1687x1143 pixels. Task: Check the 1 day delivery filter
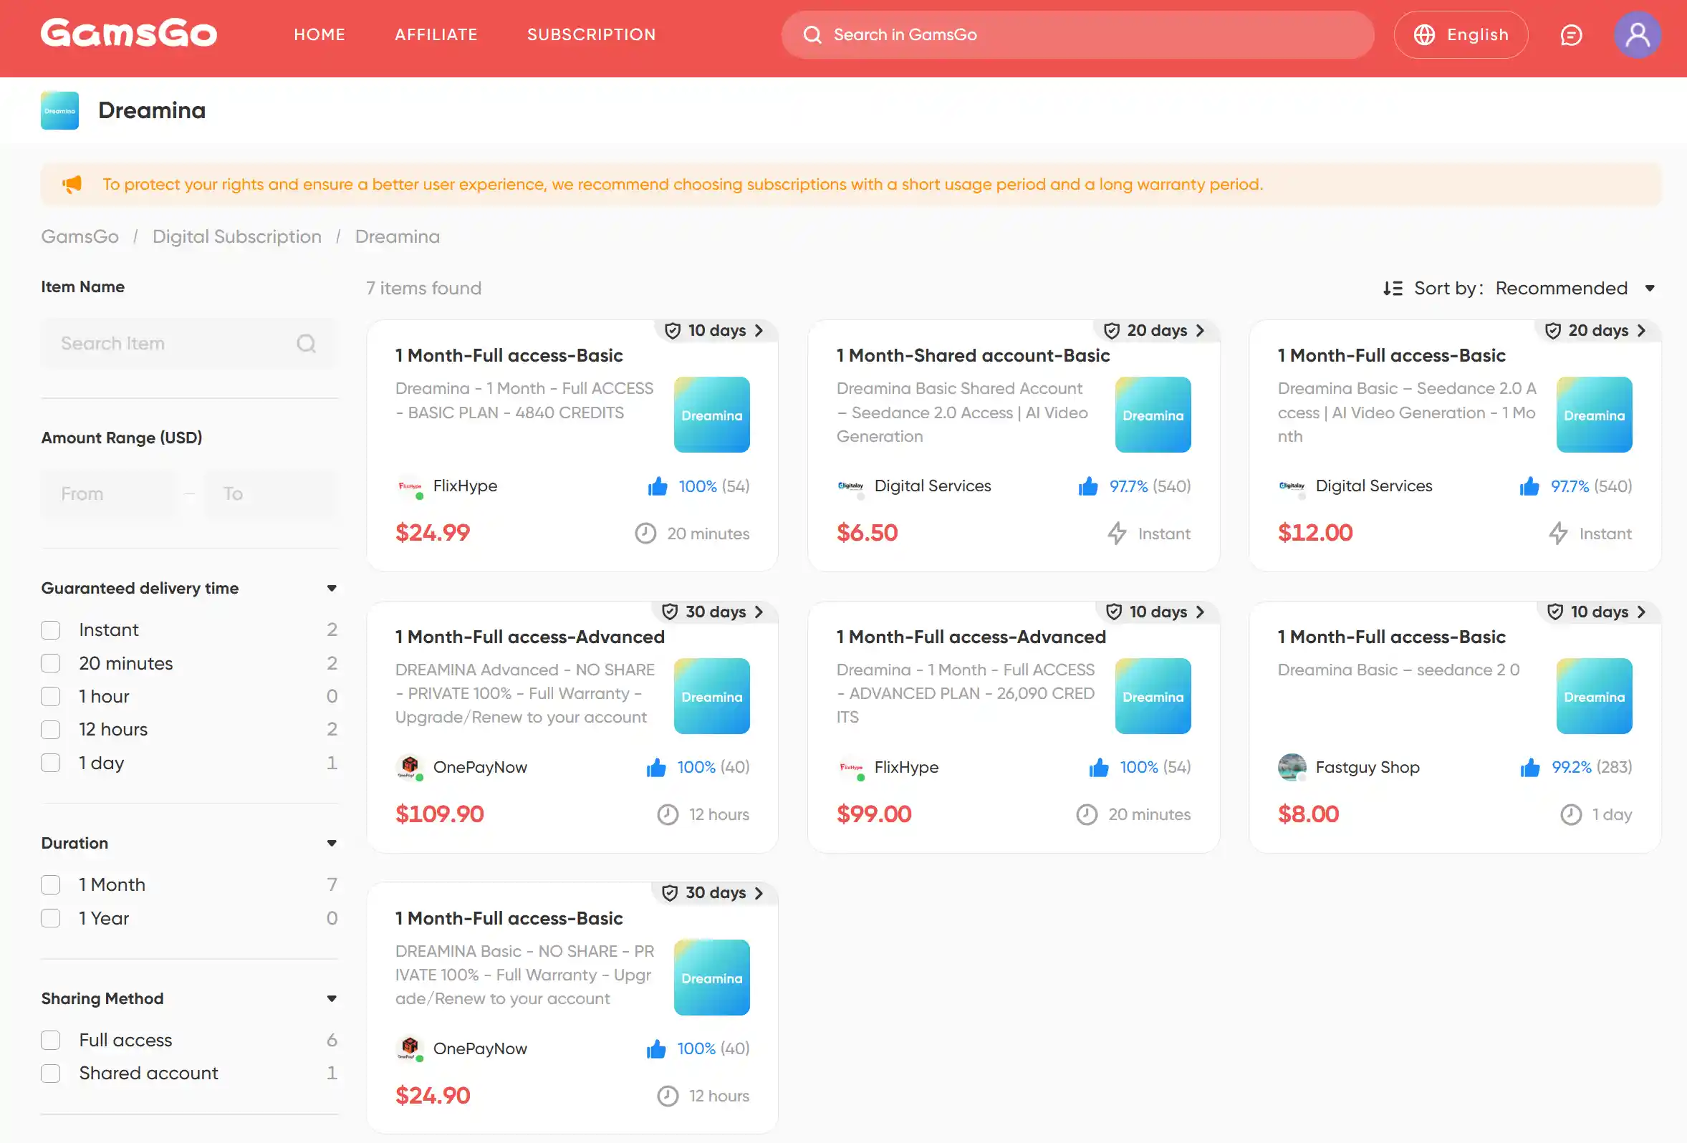50,763
